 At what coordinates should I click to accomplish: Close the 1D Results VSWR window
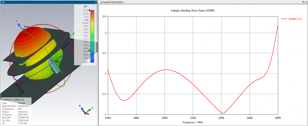pyautogui.click(x=306, y=2)
